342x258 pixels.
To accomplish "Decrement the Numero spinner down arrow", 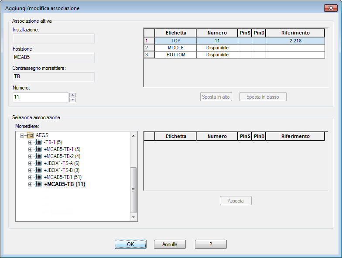I will coord(72,100).
